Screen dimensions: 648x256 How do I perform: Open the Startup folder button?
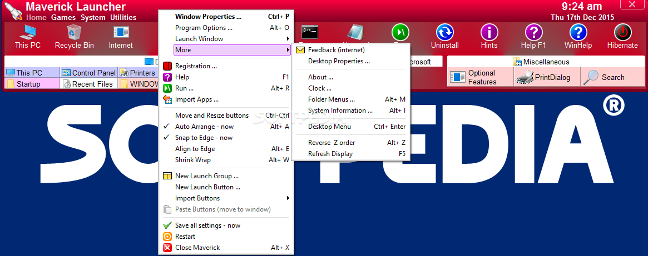click(32, 84)
